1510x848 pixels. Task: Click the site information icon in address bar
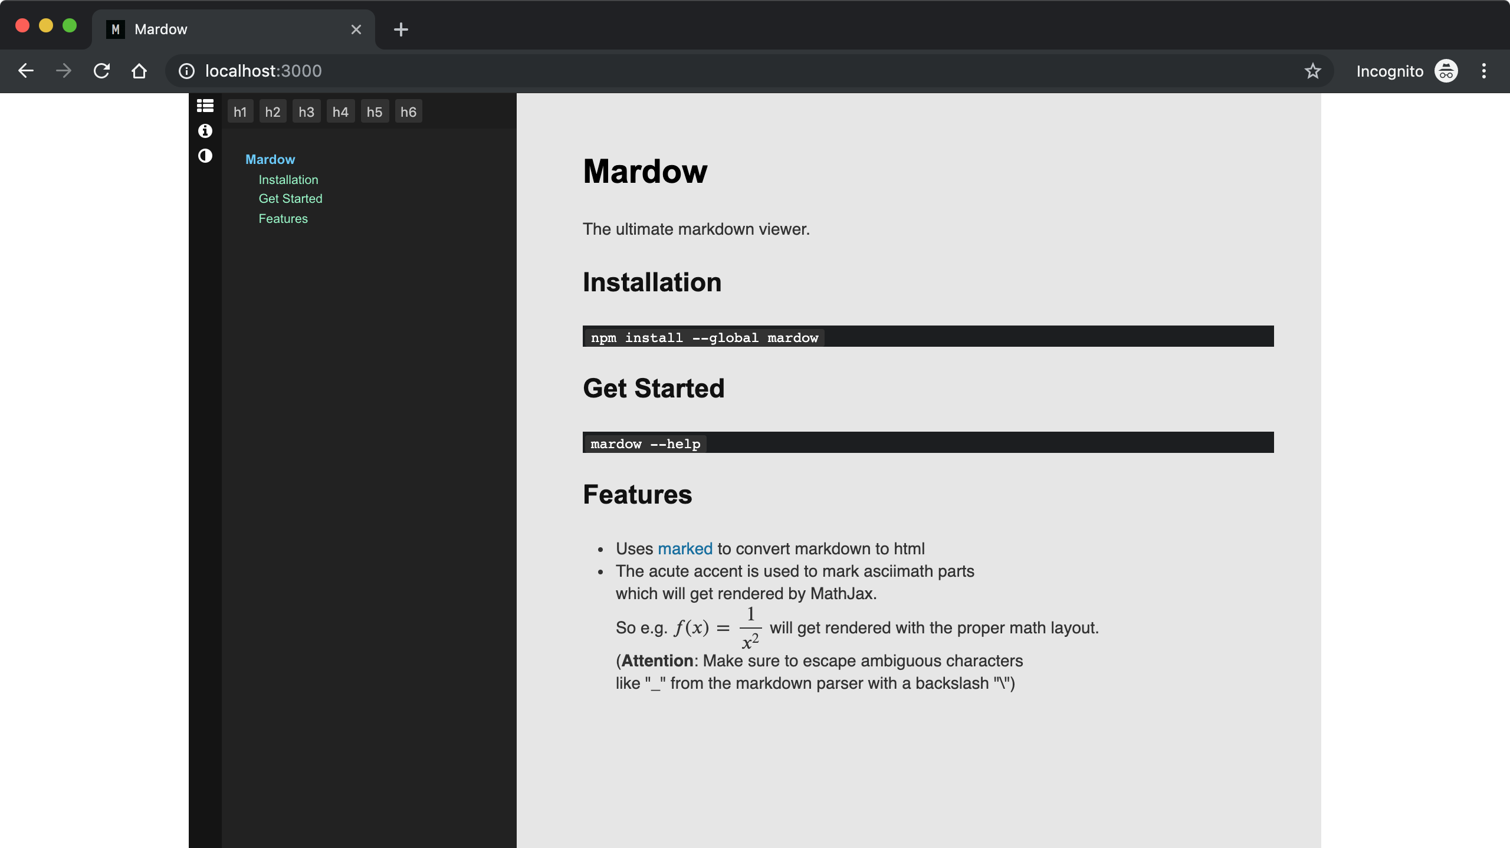[186, 71]
